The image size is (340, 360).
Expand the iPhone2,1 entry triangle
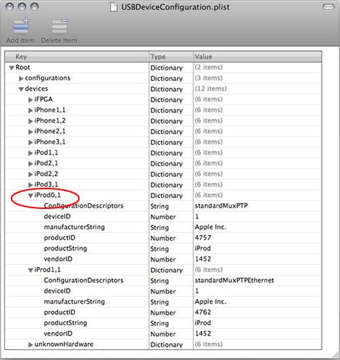pos(31,132)
